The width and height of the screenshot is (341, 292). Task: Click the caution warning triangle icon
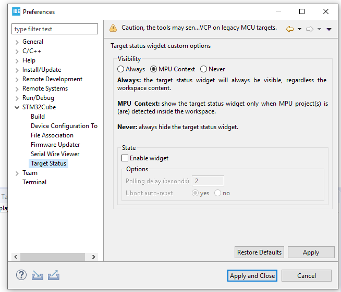coord(113,28)
